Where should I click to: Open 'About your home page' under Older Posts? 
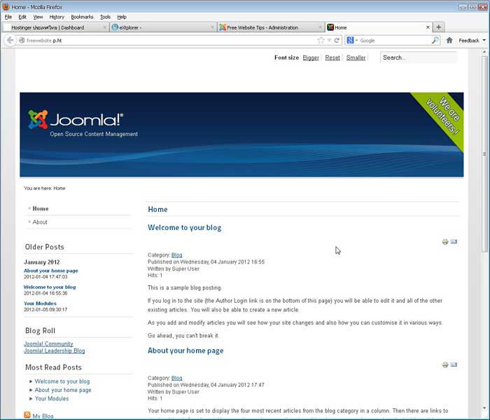tap(51, 271)
